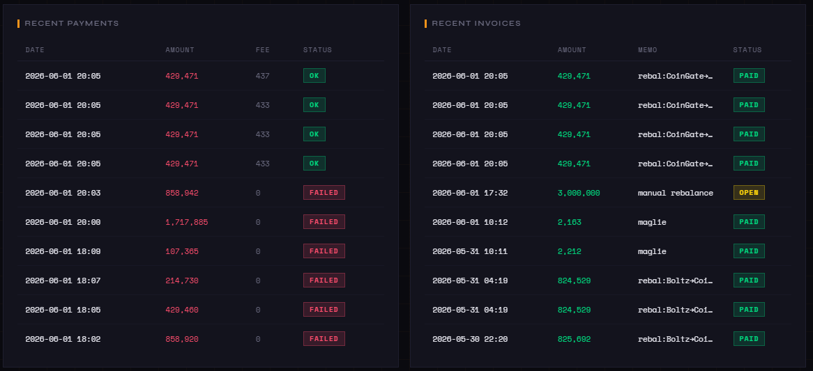
Task: Select the FEE column header in payments
Action: tap(262, 50)
